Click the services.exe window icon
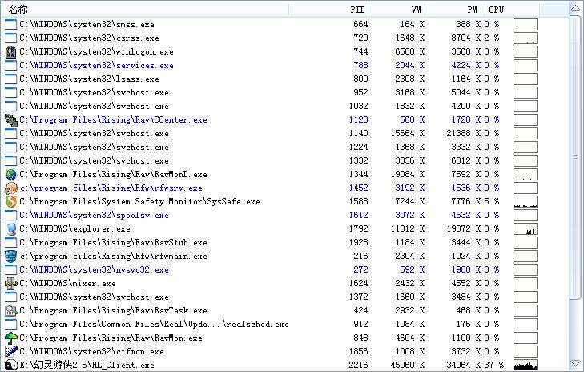This screenshot has width=584, height=372. pos(10,65)
